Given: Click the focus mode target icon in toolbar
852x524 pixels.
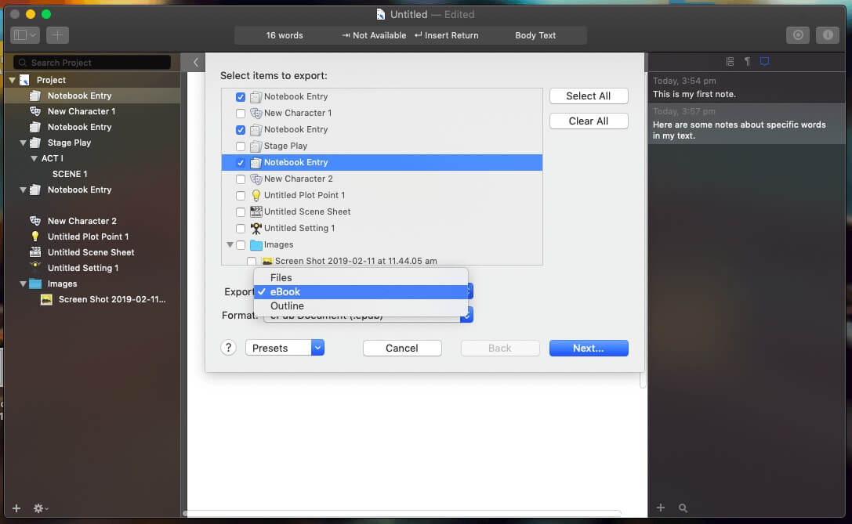Looking at the screenshot, I should (798, 35).
